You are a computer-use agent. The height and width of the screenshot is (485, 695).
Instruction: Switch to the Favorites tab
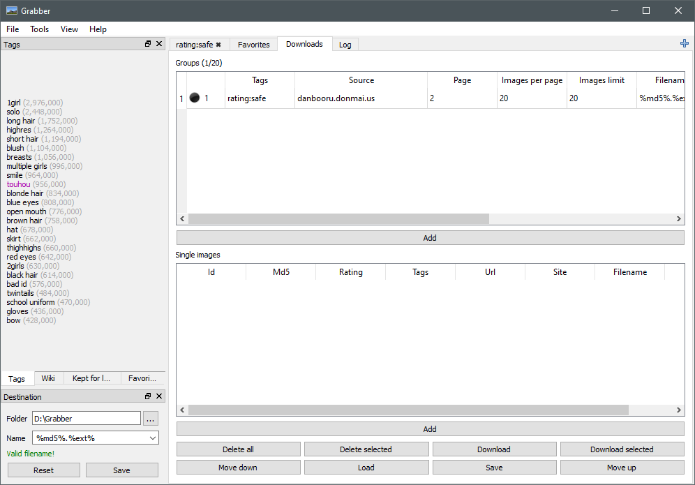point(253,45)
